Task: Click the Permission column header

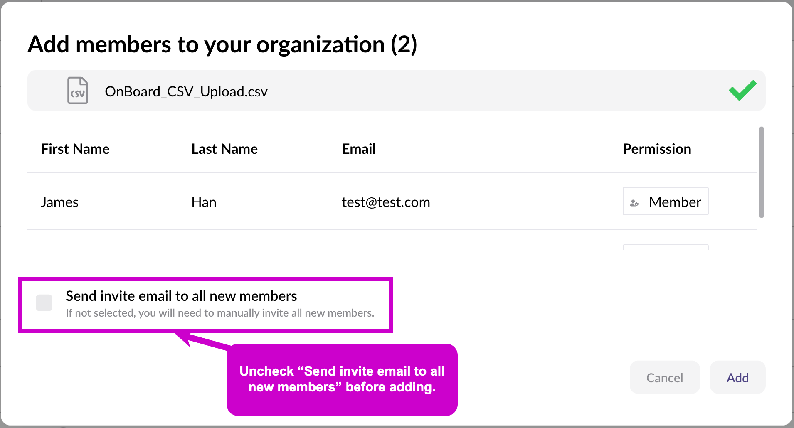Action: (657, 149)
